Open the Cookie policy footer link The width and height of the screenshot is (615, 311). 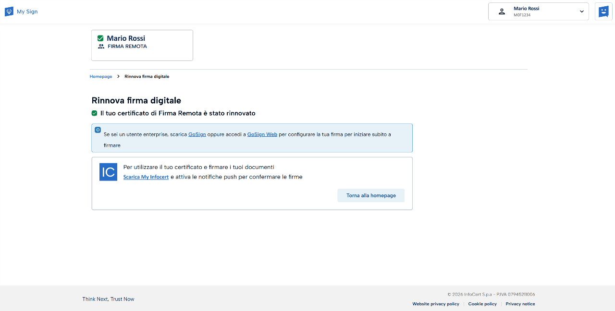click(482, 304)
